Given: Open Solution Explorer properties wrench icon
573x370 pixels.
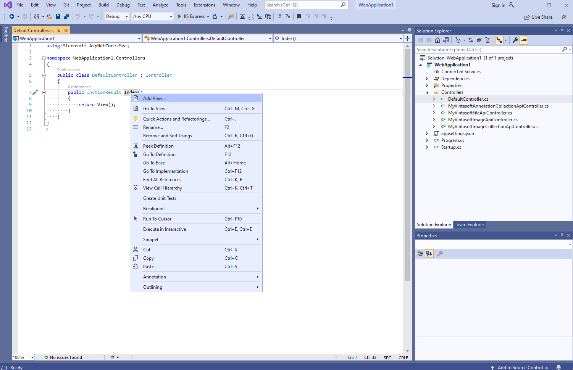Looking at the screenshot, I should tap(515, 40).
